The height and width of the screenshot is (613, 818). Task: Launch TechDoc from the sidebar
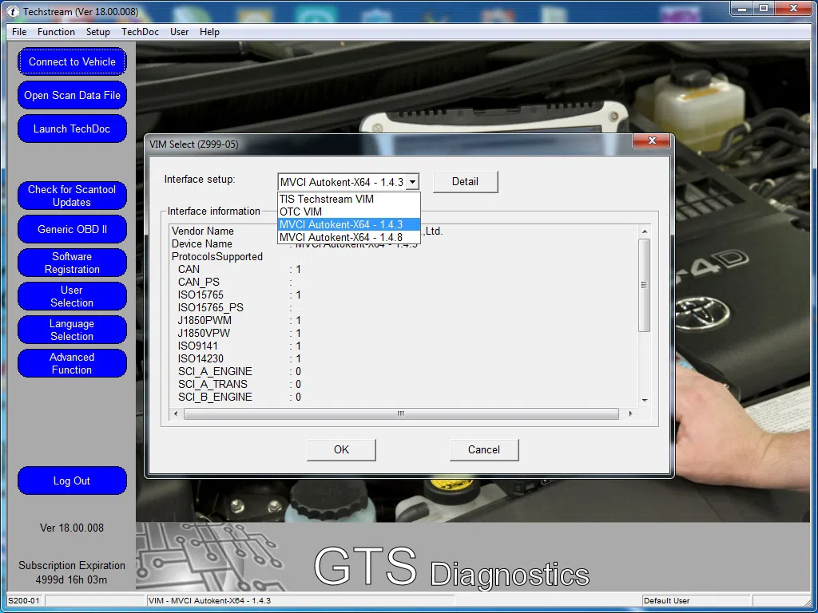click(x=72, y=129)
